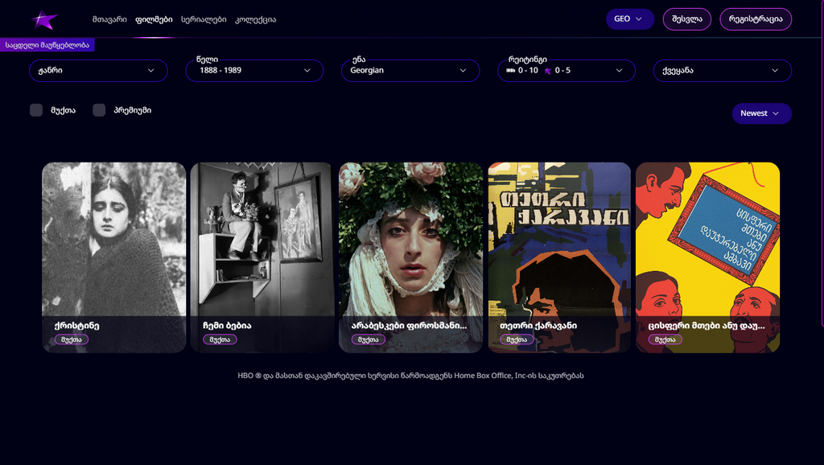This screenshot has height=465, width=824.
Task: Click the chevron arrow in ჟანრი dropdown
Action: pyautogui.click(x=150, y=71)
